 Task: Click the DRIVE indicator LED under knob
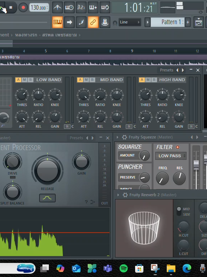[x=13, y=177]
